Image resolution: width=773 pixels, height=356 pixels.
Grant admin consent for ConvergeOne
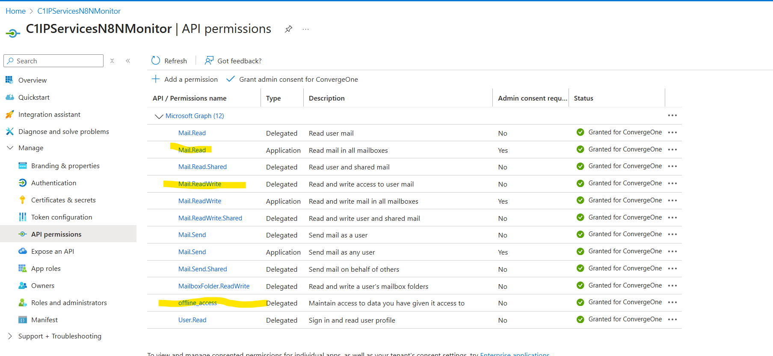point(292,79)
